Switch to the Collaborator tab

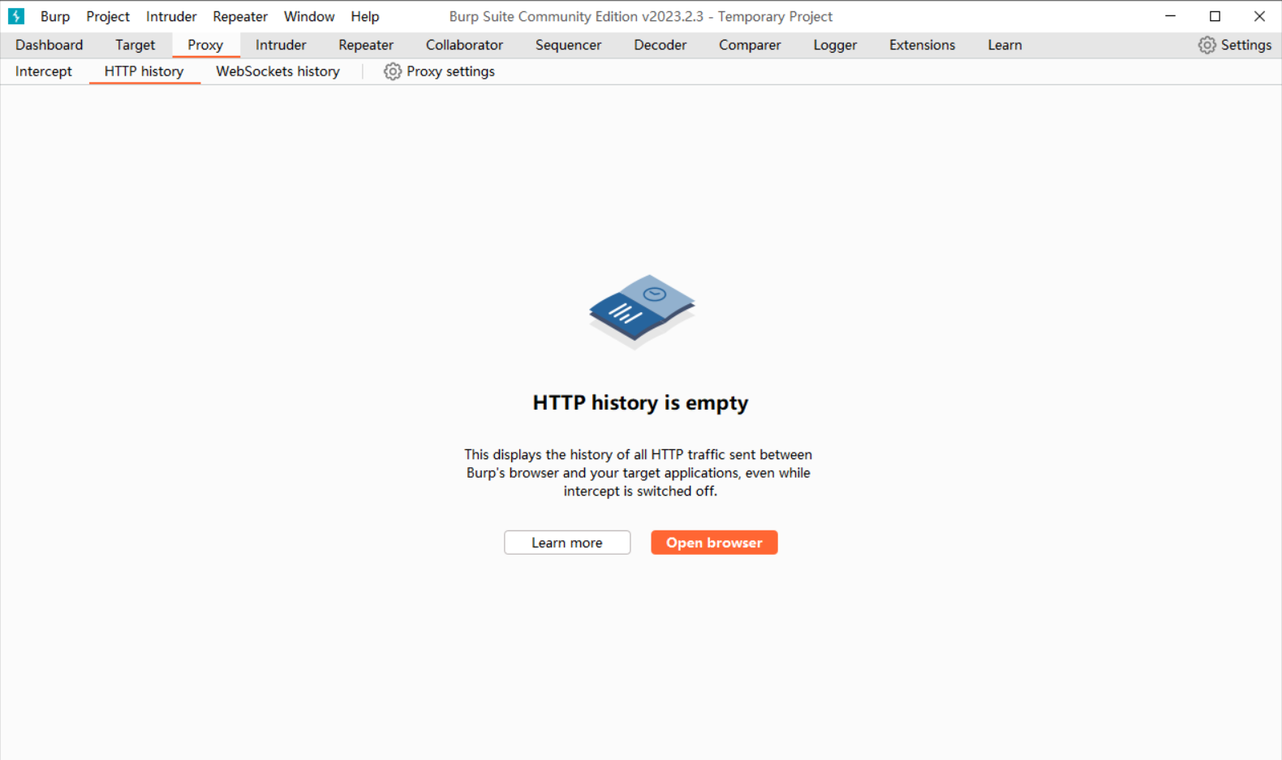click(464, 45)
